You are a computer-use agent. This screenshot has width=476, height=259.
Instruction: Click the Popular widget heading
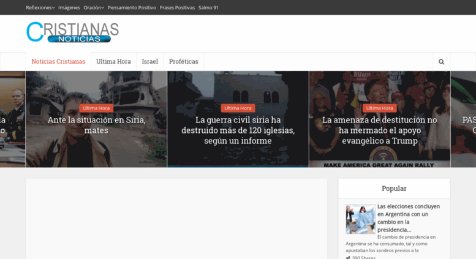pos(394,189)
